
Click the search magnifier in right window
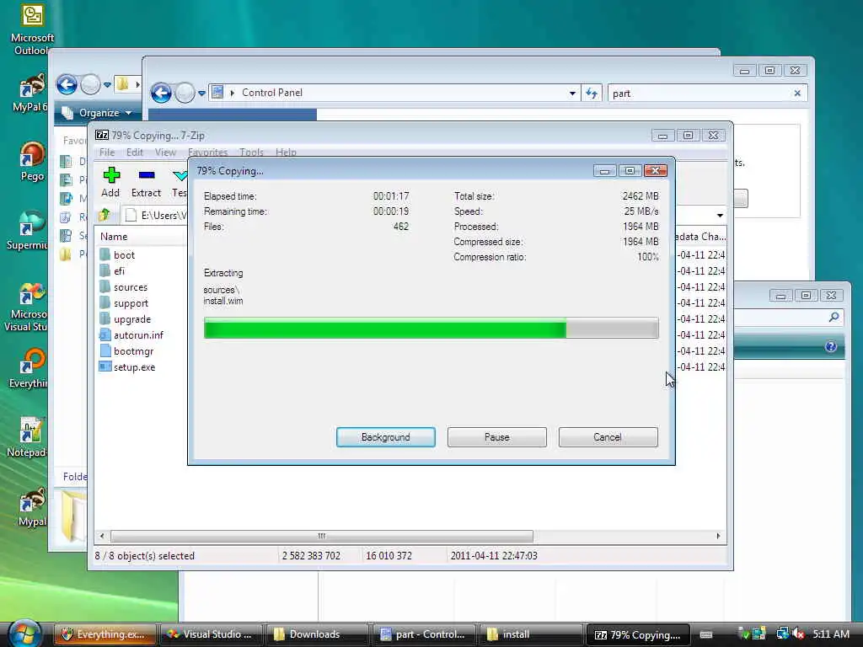[x=834, y=317]
